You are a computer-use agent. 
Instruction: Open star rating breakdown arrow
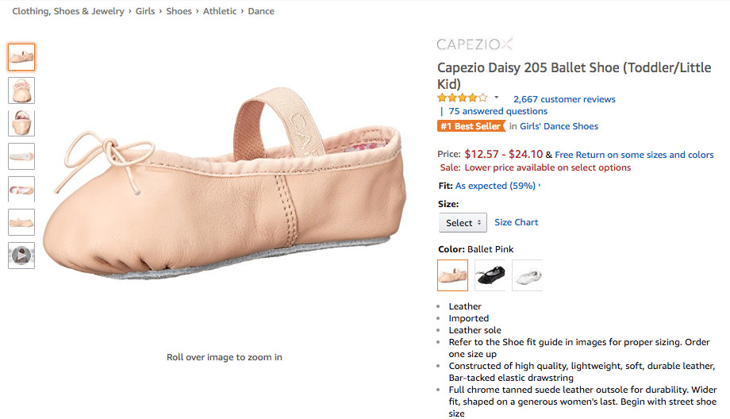pos(497,98)
